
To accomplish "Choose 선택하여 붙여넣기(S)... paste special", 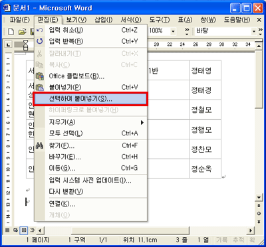I will 91,99.
